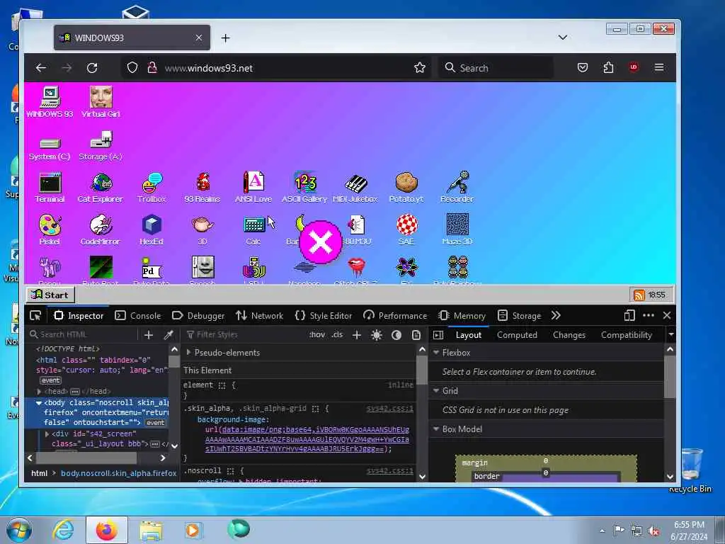Focus the Firefox Search box
The width and height of the screenshot is (725, 544).
tap(496, 68)
